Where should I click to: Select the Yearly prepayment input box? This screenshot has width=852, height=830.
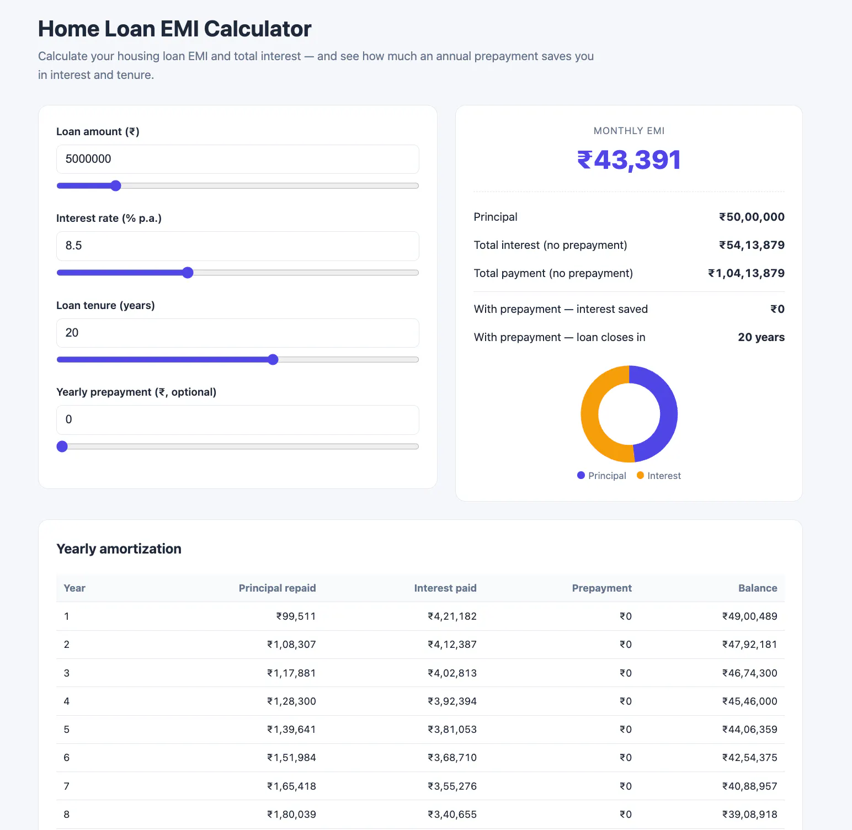pos(237,419)
